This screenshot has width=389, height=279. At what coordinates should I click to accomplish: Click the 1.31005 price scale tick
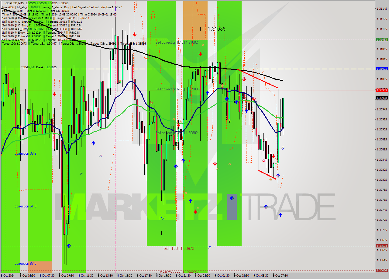click(382, 79)
